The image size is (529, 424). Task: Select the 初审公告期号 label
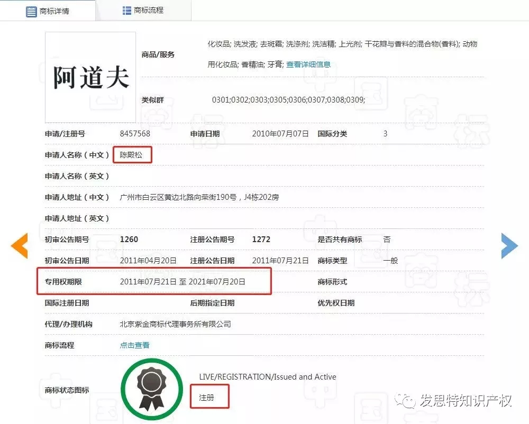[67, 239]
